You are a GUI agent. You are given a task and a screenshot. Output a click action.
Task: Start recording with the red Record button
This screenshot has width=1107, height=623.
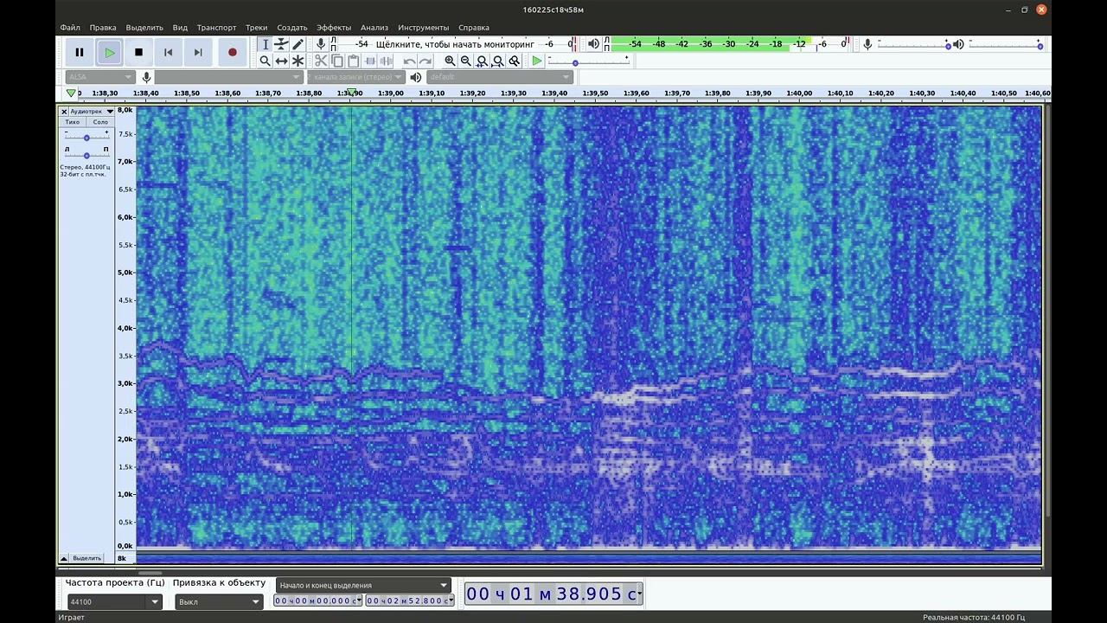(232, 53)
